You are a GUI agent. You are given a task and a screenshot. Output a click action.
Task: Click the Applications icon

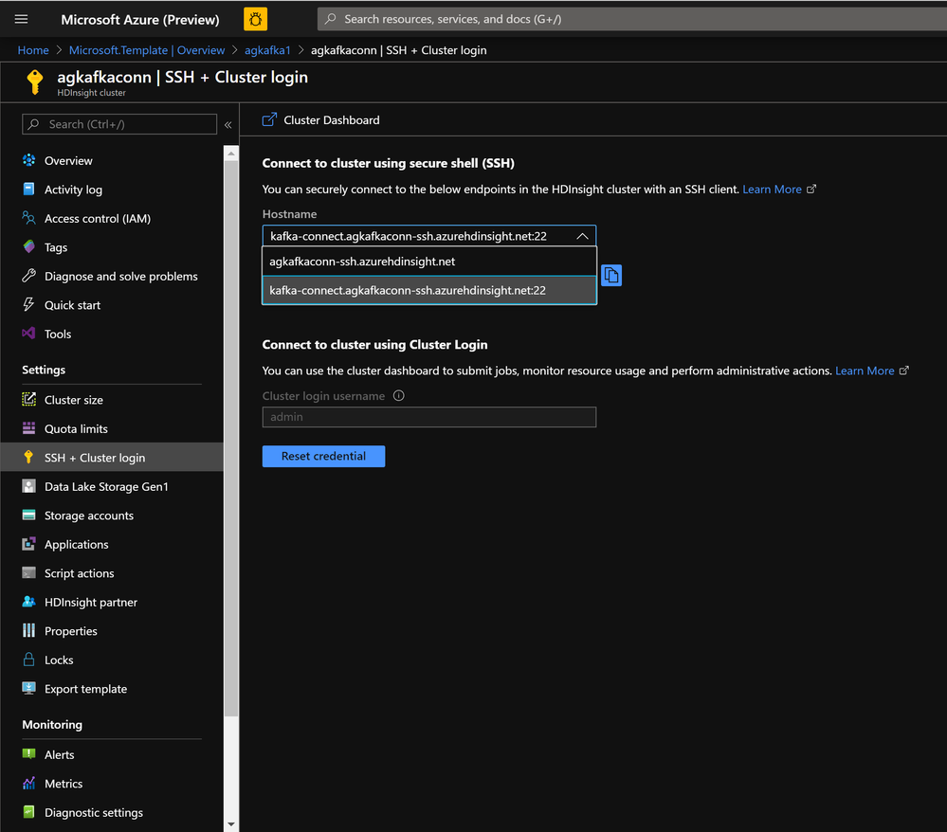(x=28, y=544)
